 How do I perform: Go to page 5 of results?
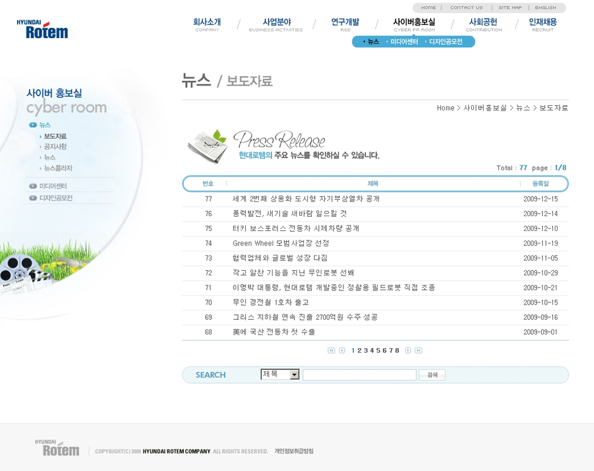point(378,350)
